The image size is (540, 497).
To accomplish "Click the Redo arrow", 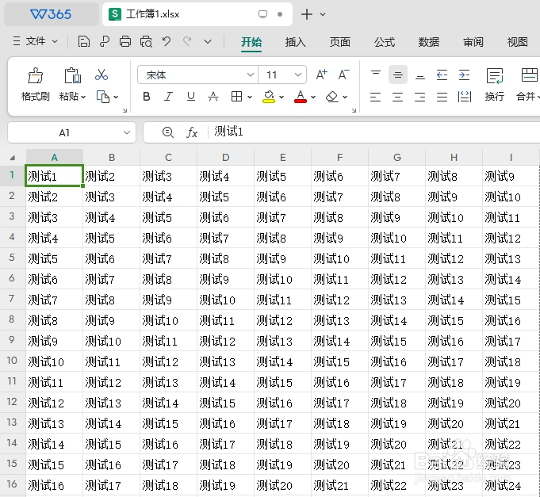I will tap(187, 42).
